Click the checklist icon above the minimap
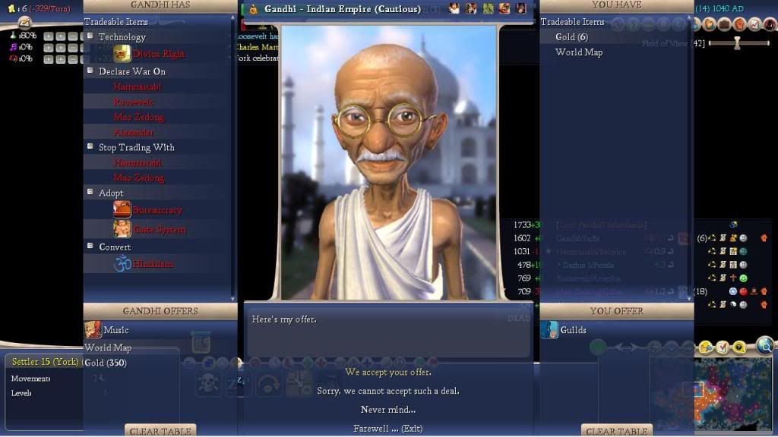Screen dimensions: 778x437 pyautogui.click(x=723, y=347)
